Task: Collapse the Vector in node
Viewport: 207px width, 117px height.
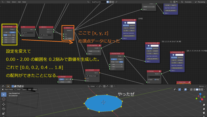Action: (65, 28)
